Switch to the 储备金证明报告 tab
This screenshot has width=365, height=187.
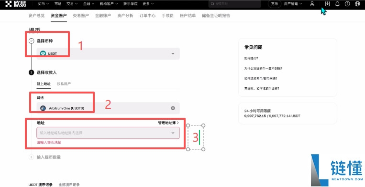click(216, 16)
